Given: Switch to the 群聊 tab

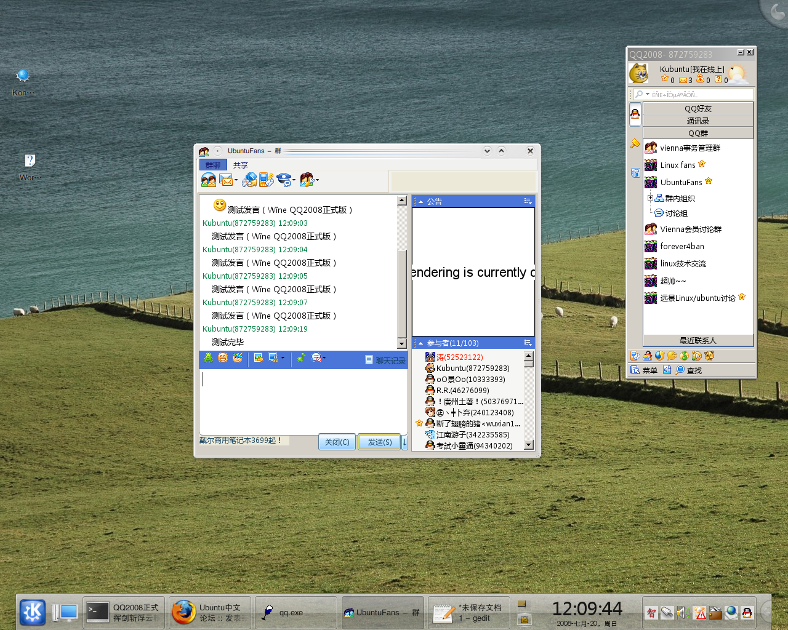Looking at the screenshot, I should point(213,165).
